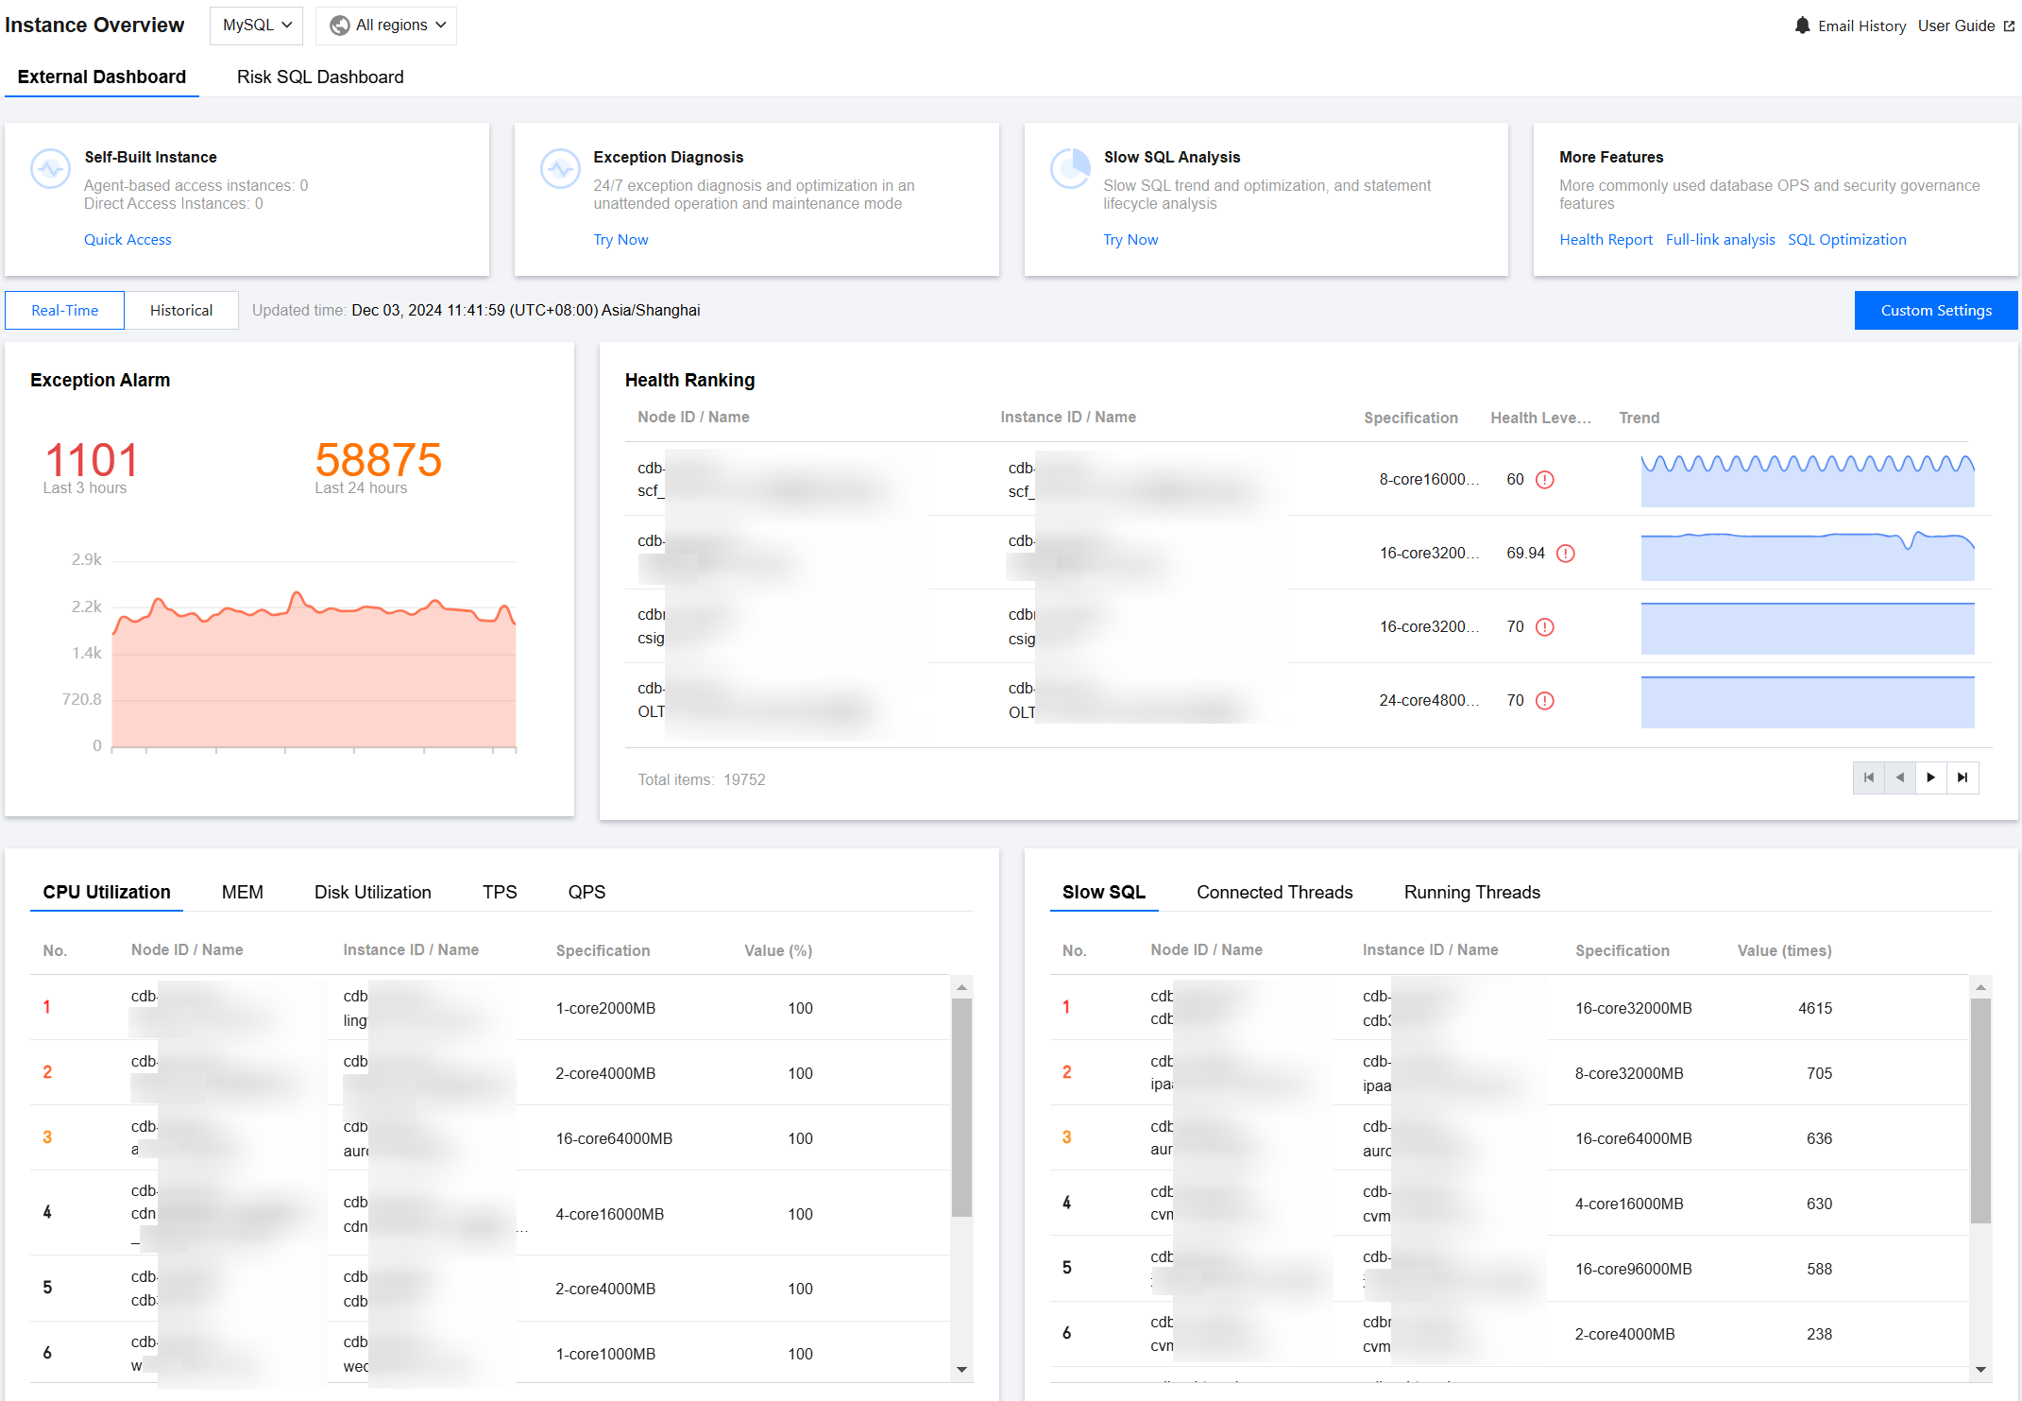Image resolution: width=2022 pixels, height=1401 pixels.
Task: Go to next page of Health Ranking
Action: [x=1930, y=777]
